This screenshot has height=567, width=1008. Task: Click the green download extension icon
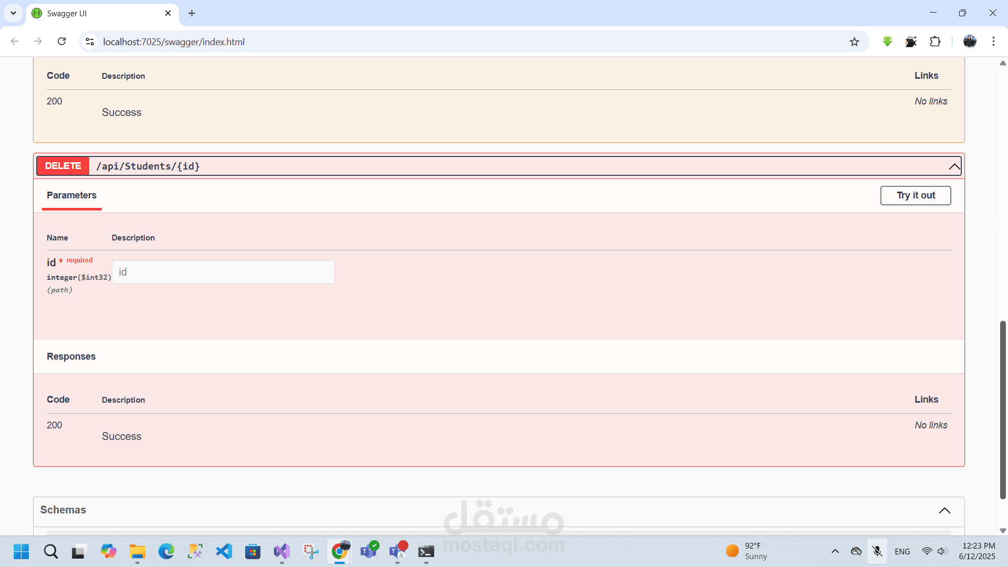(887, 41)
